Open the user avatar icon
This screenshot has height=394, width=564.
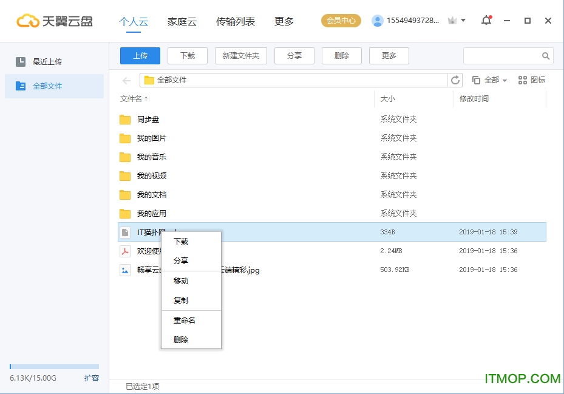pos(378,21)
